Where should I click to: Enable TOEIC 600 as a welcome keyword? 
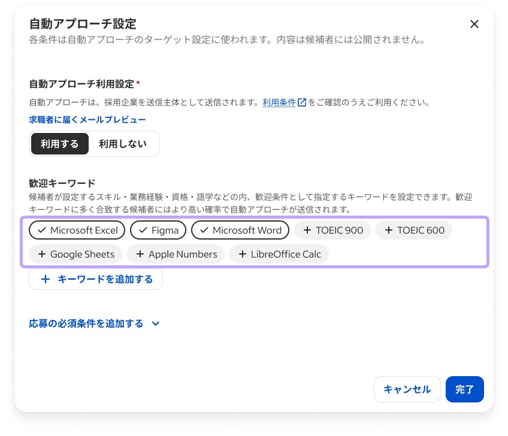pos(414,230)
